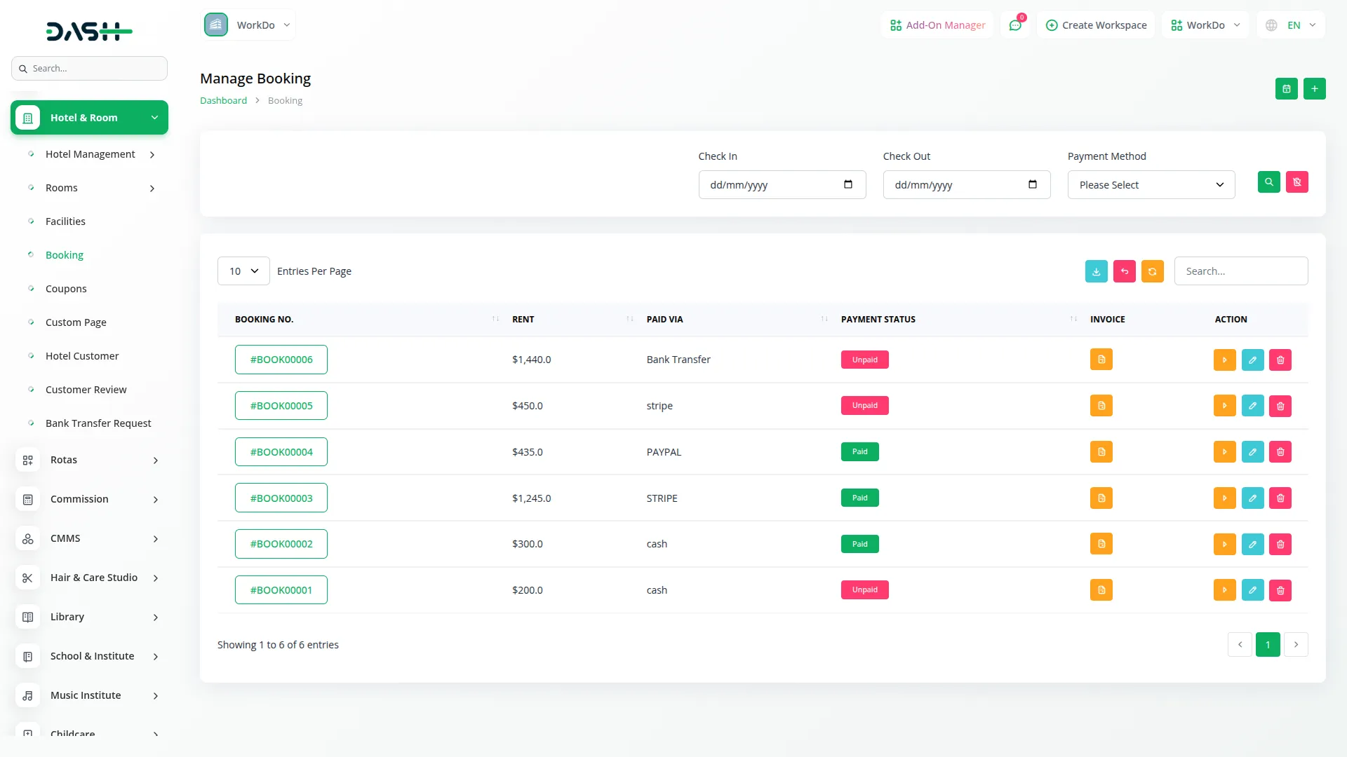Click the plus icon to add booking
1347x757 pixels.
click(x=1314, y=89)
